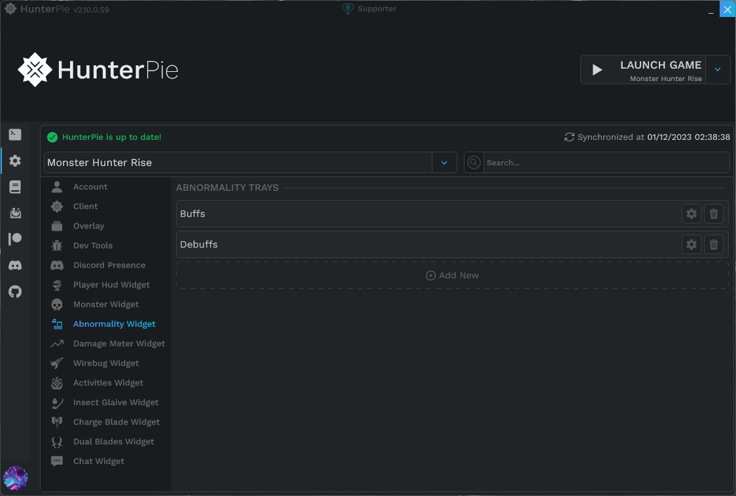Click the Account person icon

[x=57, y=187]
